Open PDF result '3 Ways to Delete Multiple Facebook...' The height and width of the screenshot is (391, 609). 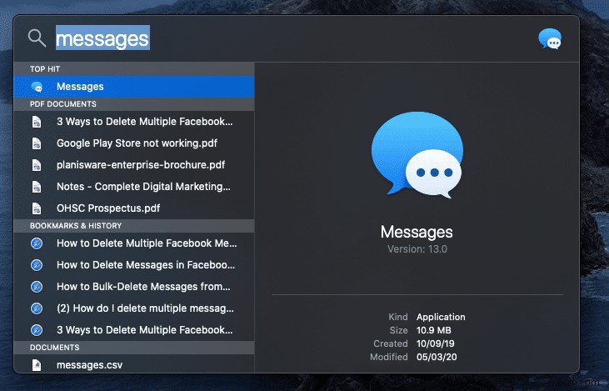[134, 122]
